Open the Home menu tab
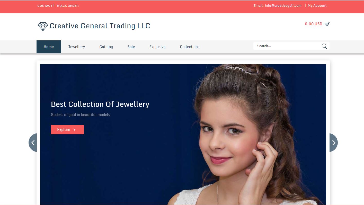Image resolution: width=364 pixels, height=205 pixels. pyautogui.click(x=49, y=47)
